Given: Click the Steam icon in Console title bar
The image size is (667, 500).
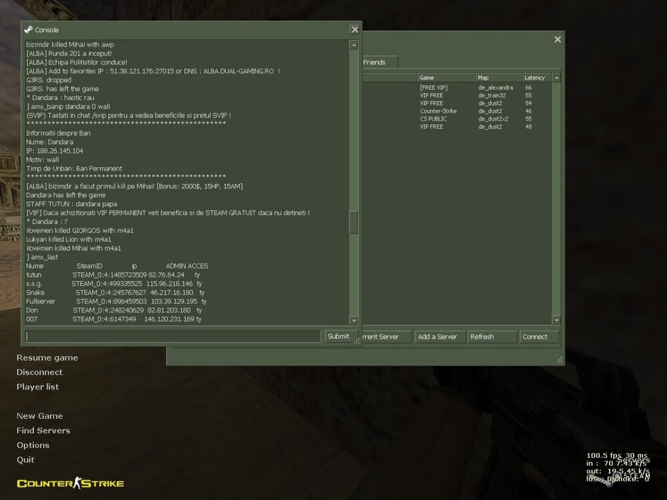Looking at the screenshot, I should [28, 30].
